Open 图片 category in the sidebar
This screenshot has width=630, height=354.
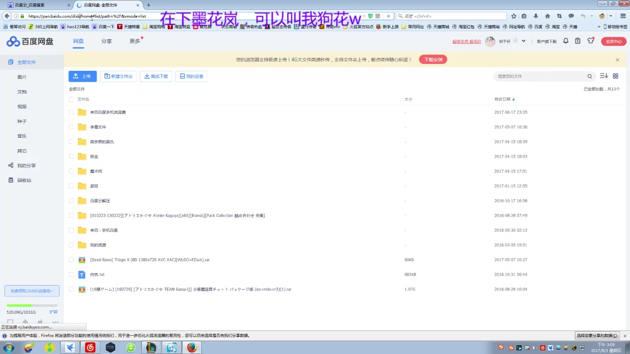tap(22, 77)
